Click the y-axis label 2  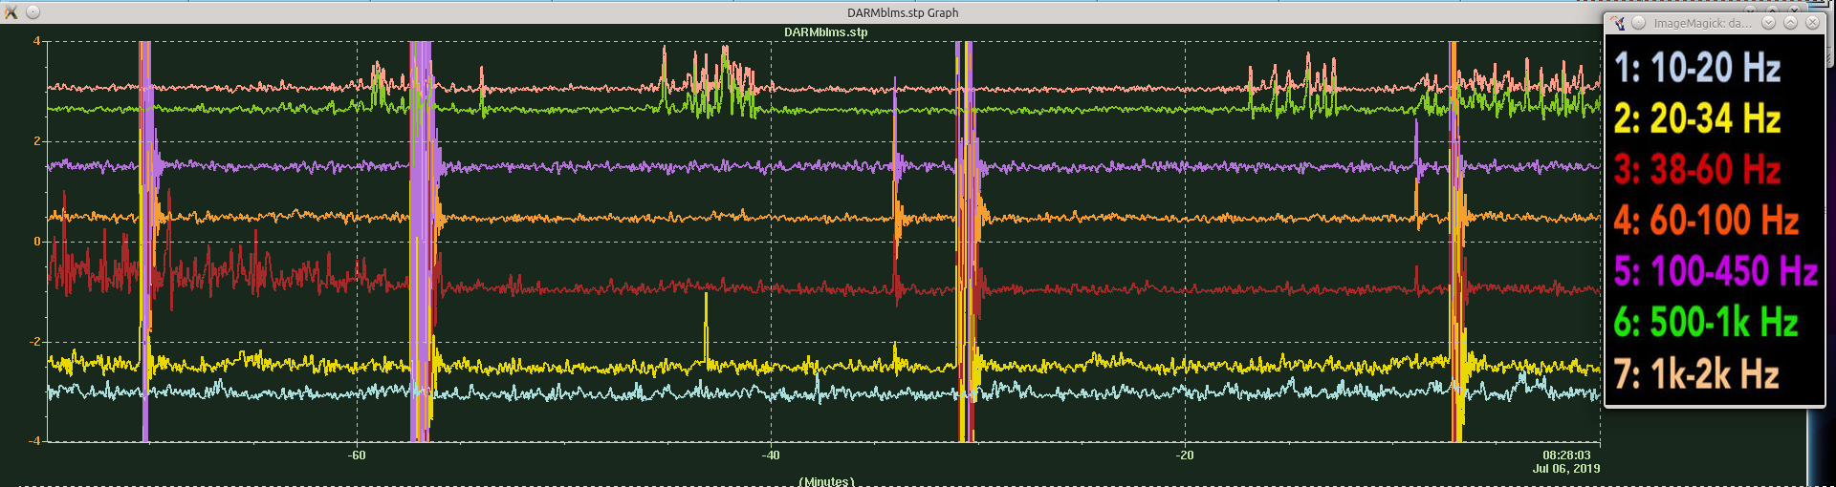[x=36, y=141]
